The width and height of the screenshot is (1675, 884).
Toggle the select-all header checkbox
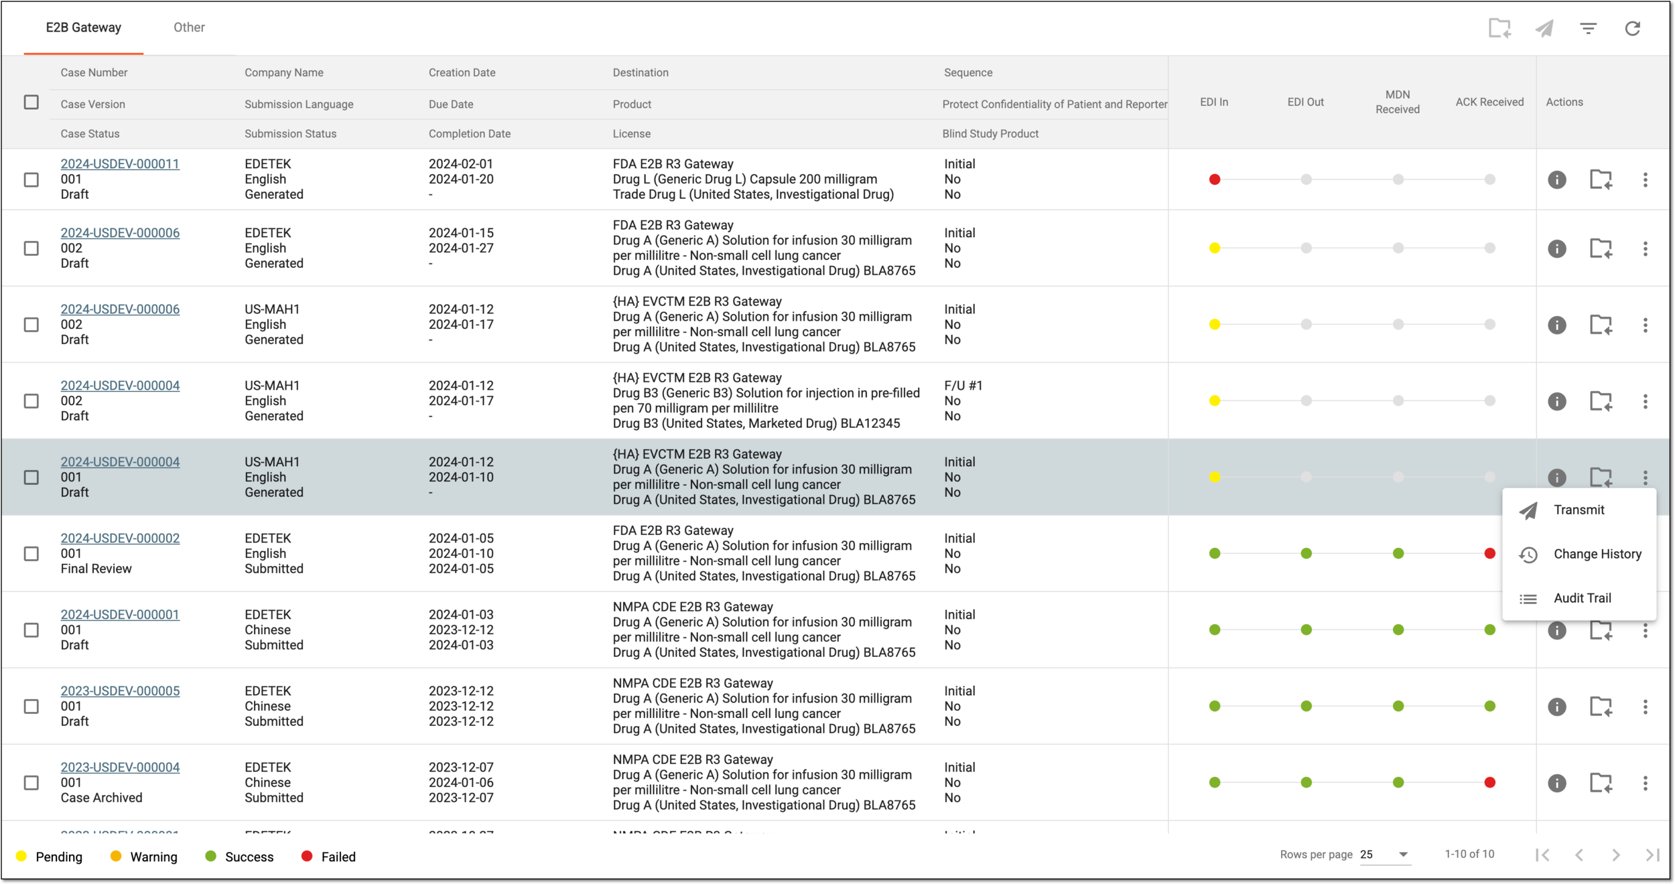(31, 102)
